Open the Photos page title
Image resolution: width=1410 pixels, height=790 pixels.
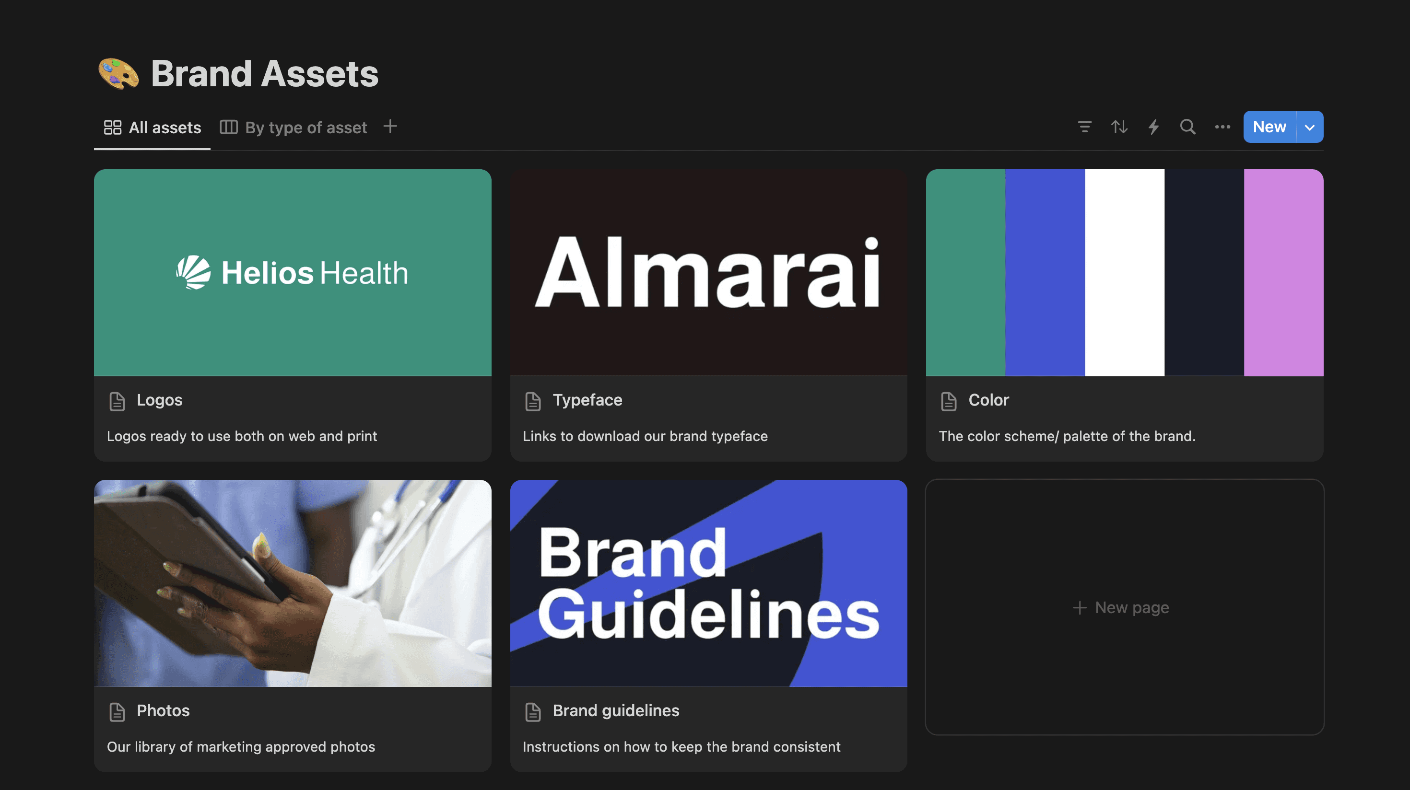click(163, 711)
